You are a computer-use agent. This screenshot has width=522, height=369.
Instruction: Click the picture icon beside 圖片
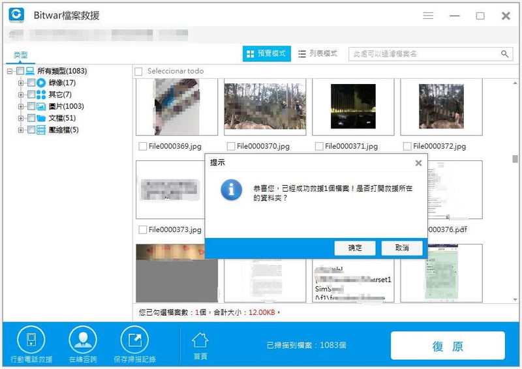pyautogui.click(x=41, y=106)
